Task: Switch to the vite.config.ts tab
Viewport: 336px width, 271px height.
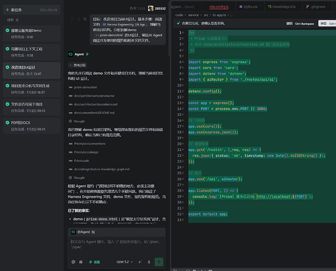Action: 219,7
